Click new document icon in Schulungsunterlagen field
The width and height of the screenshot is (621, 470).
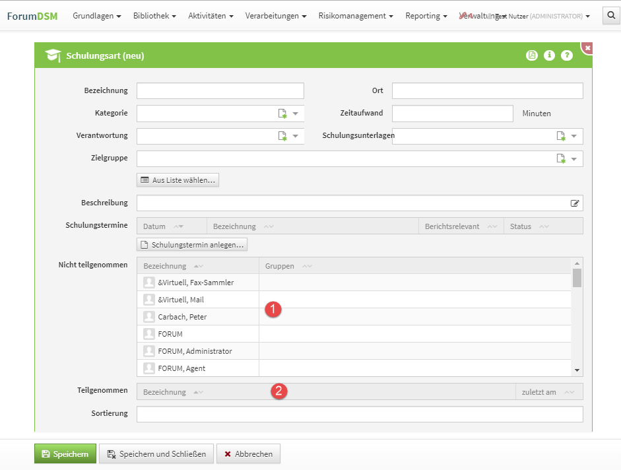pyautogui.click(x=561, y=136)
